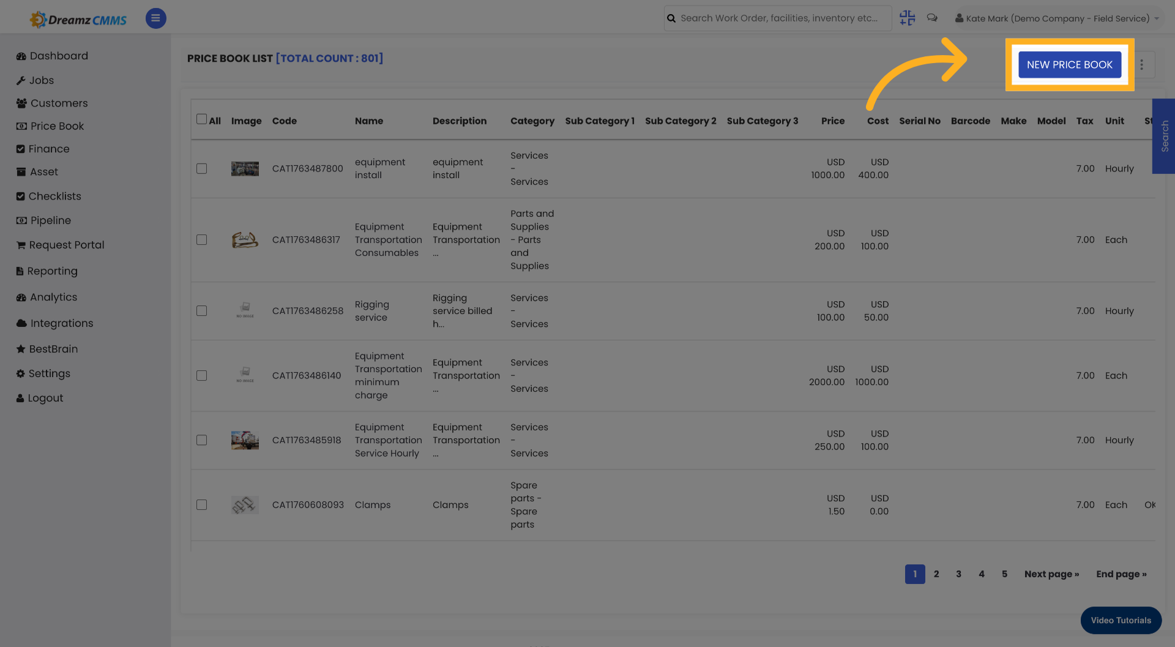Open the Dreamz CMMS logo home
Viewport: 1175px width, 647px height.
(78, 20)
